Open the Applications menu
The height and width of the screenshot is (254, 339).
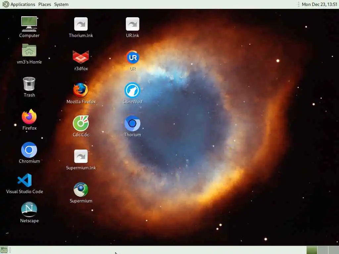point(23,4)
